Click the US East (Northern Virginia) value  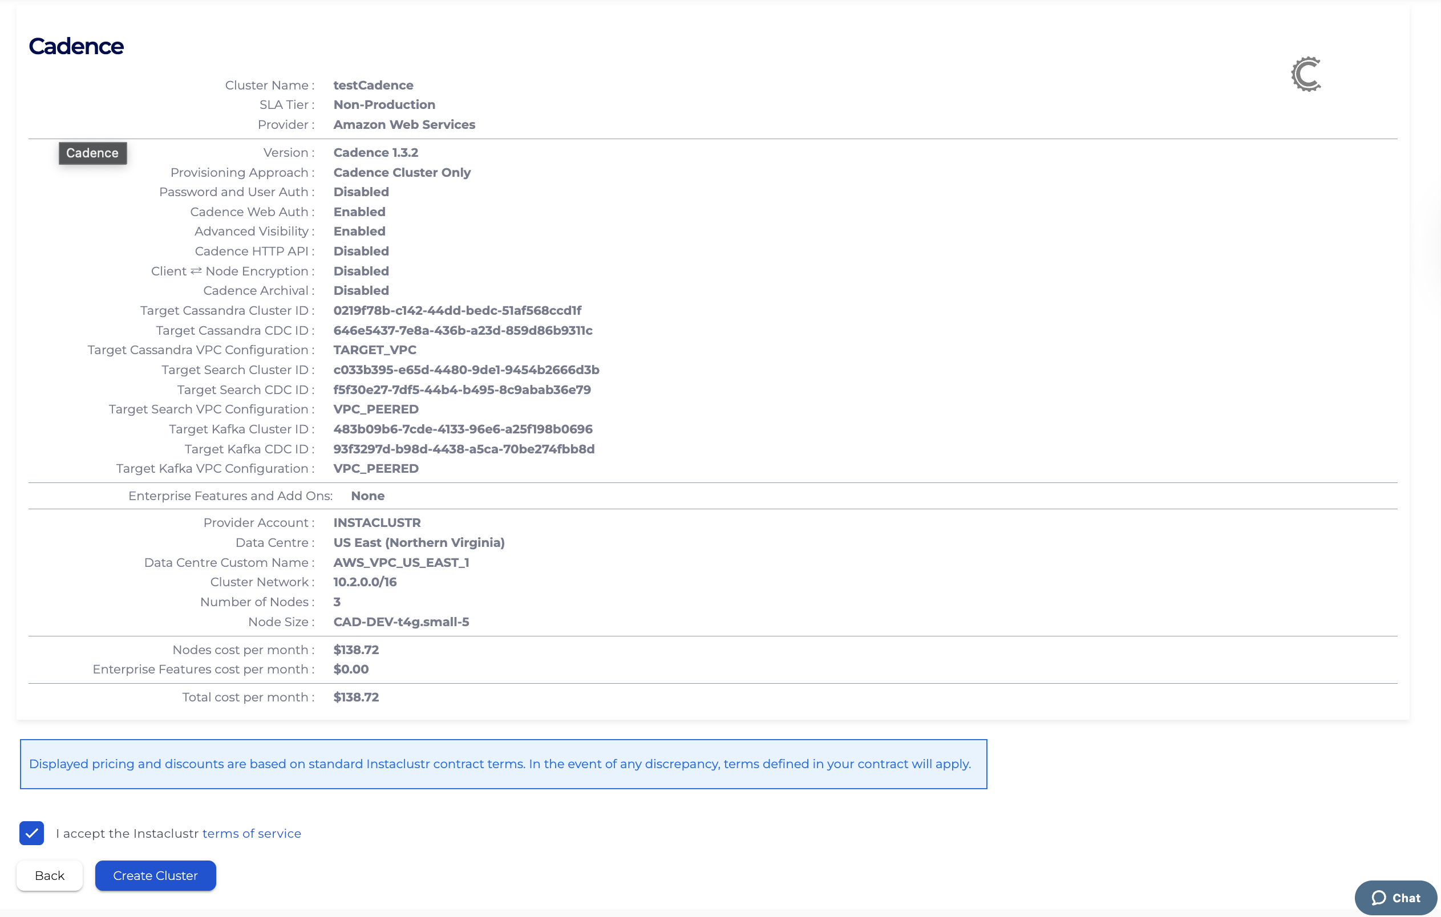pos(418,542)
